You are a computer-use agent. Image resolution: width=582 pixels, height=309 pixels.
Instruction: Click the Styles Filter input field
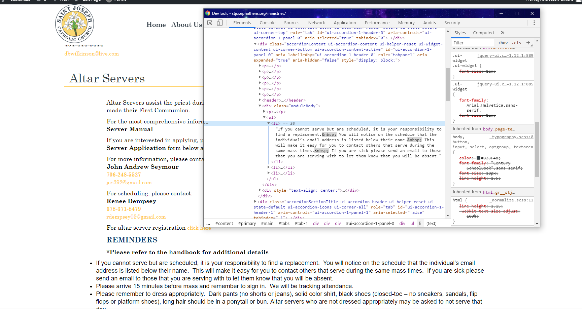click(473, 43)
